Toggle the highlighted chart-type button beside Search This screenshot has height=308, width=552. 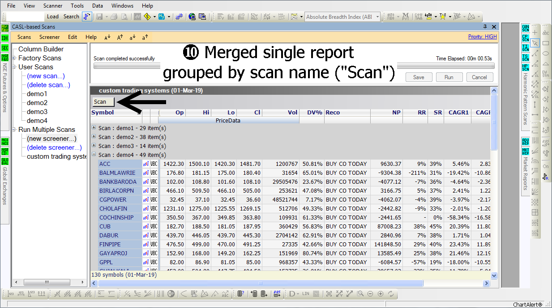87,17
